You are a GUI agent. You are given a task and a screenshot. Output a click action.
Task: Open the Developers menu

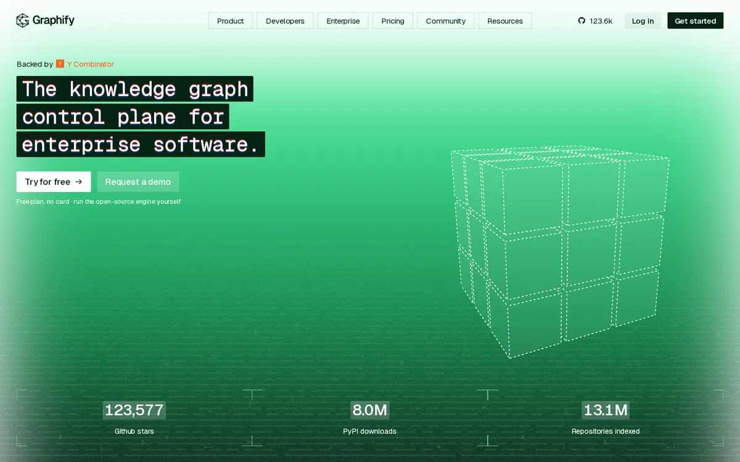click(285, 21)
